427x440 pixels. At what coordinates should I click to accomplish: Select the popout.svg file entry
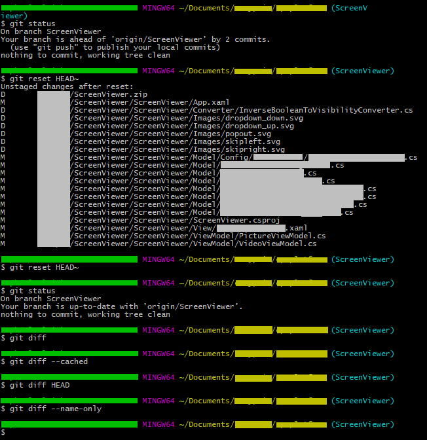click(136, 134)
